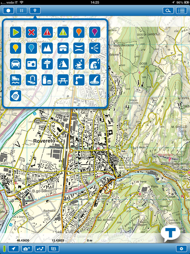Pick the yellow pin marker
Image resolution: width=190 pixels, height=254 pixels.
[16, 48]
